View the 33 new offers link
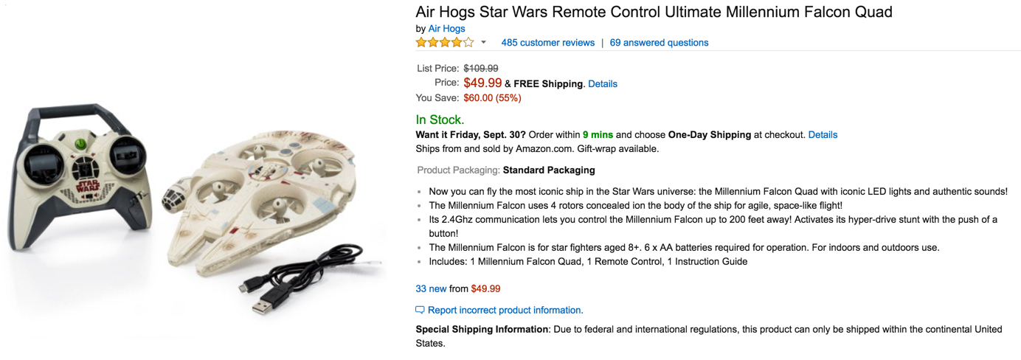 (x=431, y=288)
